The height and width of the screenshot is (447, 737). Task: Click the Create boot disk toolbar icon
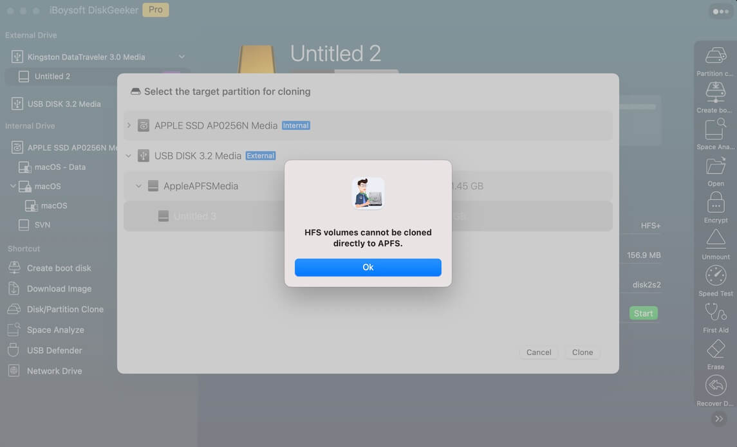716,92
